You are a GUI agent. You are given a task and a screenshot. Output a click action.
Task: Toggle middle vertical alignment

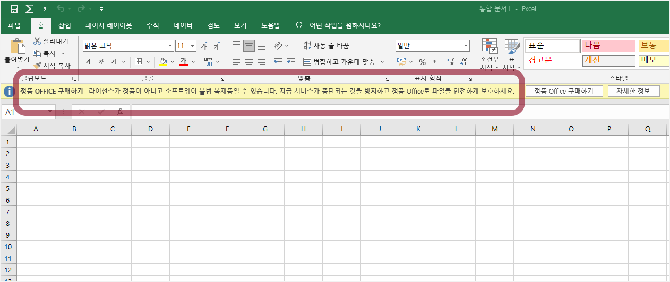click(249, 46)
